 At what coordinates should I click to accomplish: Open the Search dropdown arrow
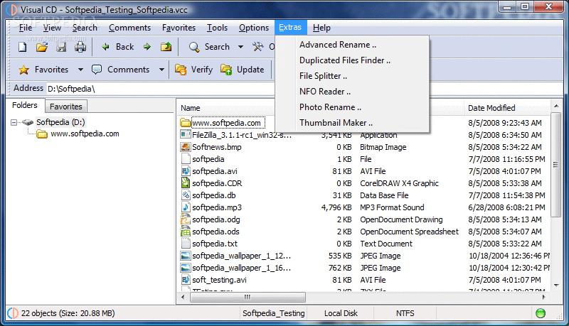240,47
